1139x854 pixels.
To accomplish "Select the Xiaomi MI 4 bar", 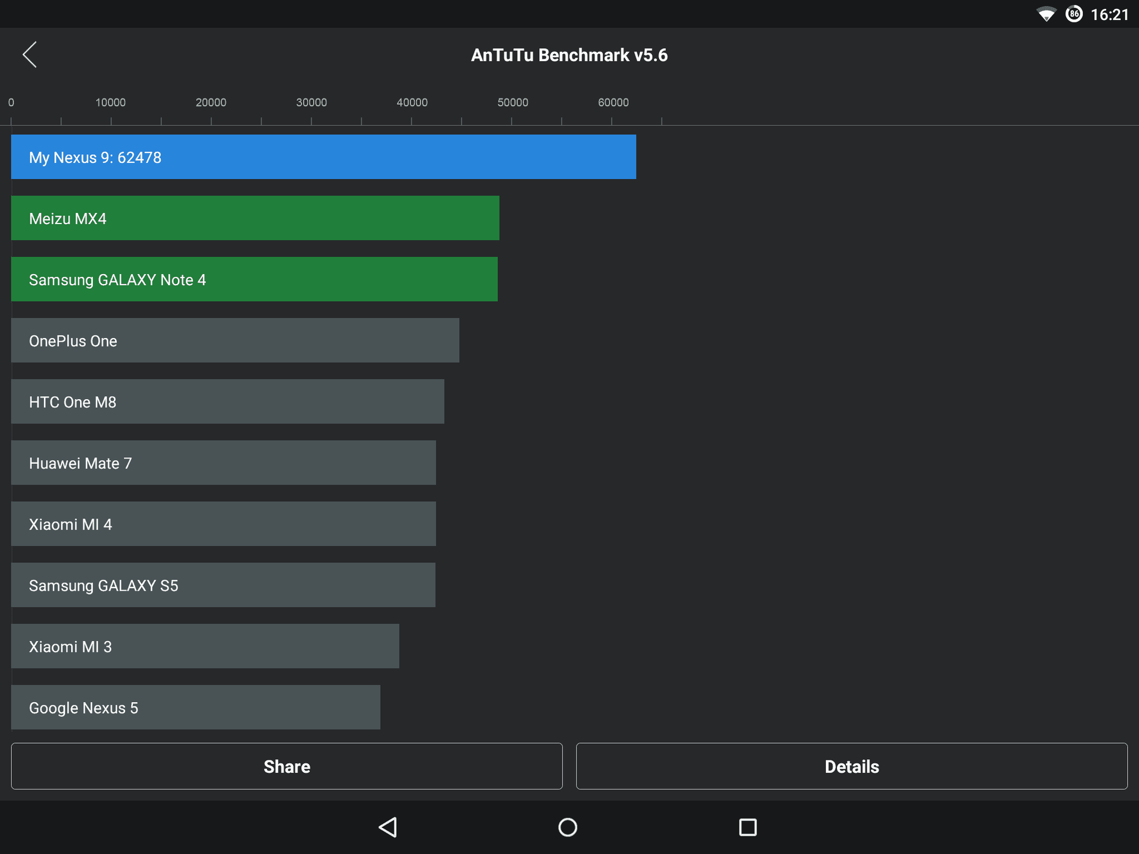I will pos(224,524).
